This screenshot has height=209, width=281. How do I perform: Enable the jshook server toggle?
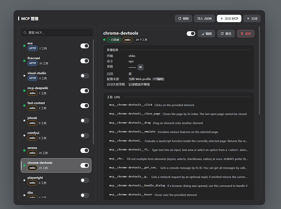(84, 120)
